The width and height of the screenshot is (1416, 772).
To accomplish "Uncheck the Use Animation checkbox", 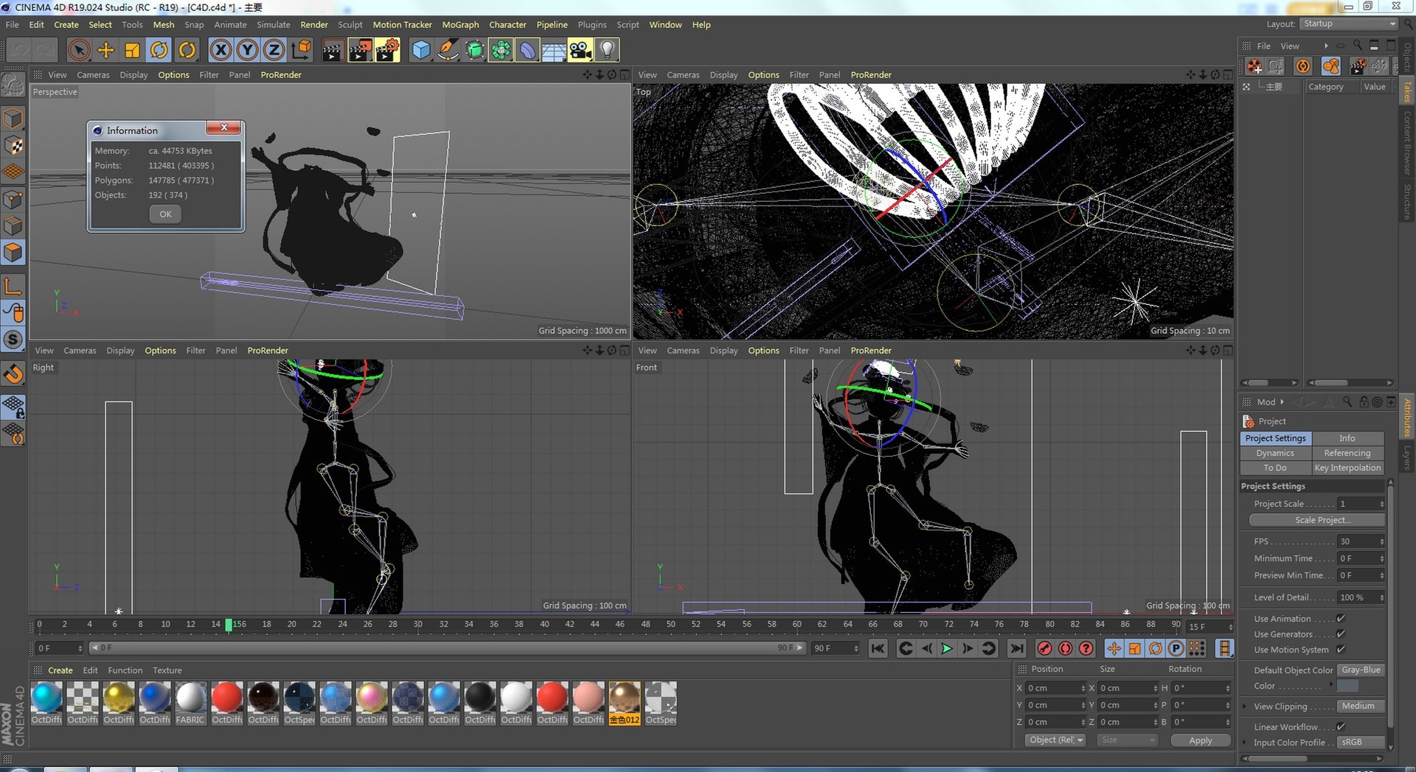I will pyautogui.click(x=1341, y=619).
